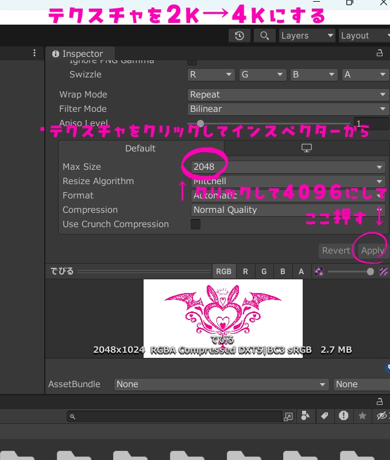Adjust the Aniso Level slider handle
The image size is (390, 460).
(200, 123)
